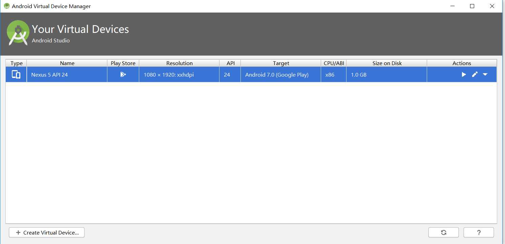
Task: Click the API cell showing 24
Action: [x=230, y=75]
